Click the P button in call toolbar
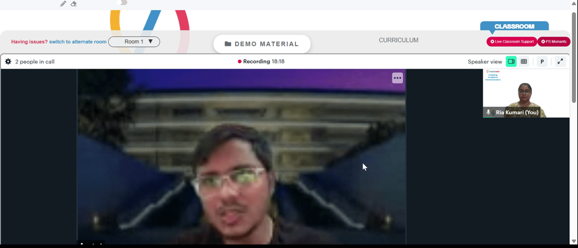 [x=542, y=62]
